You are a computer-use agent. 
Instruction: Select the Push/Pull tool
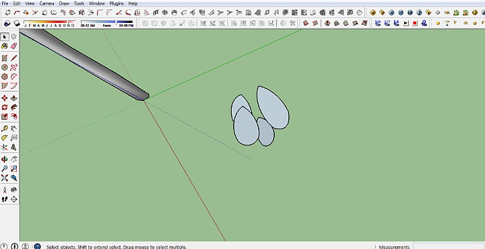[13, 98]
